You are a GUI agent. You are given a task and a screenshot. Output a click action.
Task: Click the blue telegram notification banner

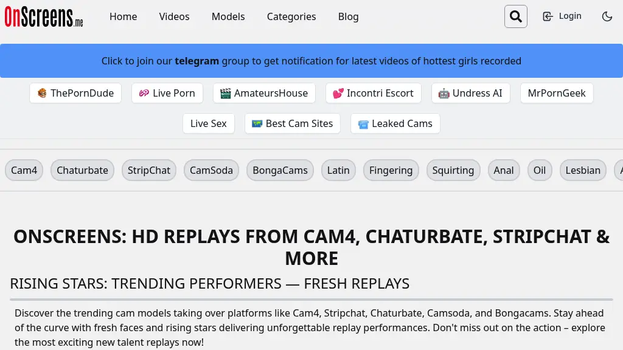tap(311, 61)
